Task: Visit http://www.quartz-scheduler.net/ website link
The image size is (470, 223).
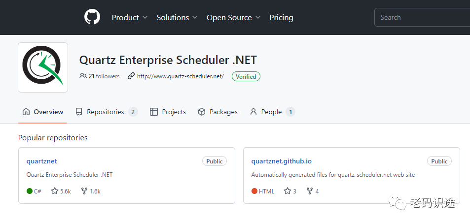Action: tap(181, 76)
